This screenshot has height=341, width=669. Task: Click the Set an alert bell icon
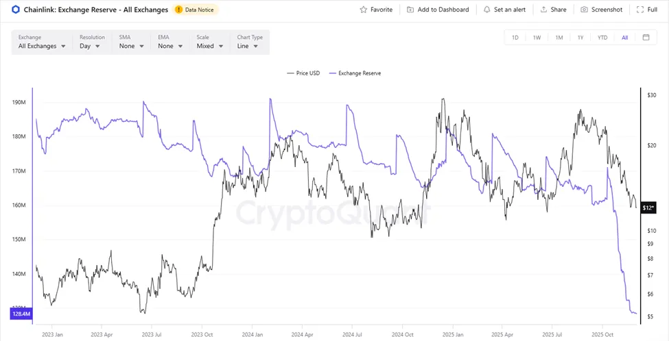[x=486, y=10]
